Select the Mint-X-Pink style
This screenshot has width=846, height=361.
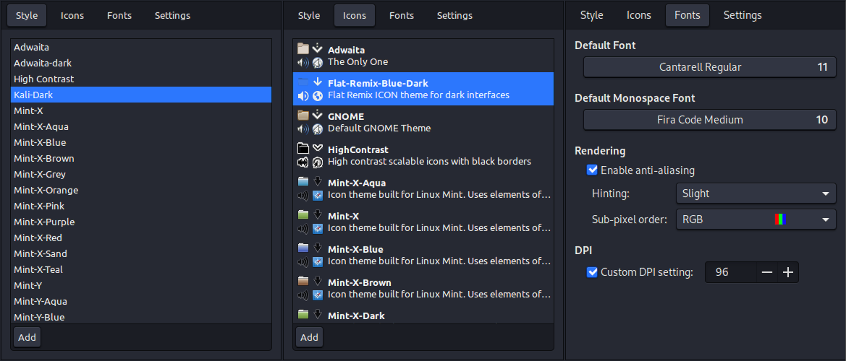[x=141, y=206]
